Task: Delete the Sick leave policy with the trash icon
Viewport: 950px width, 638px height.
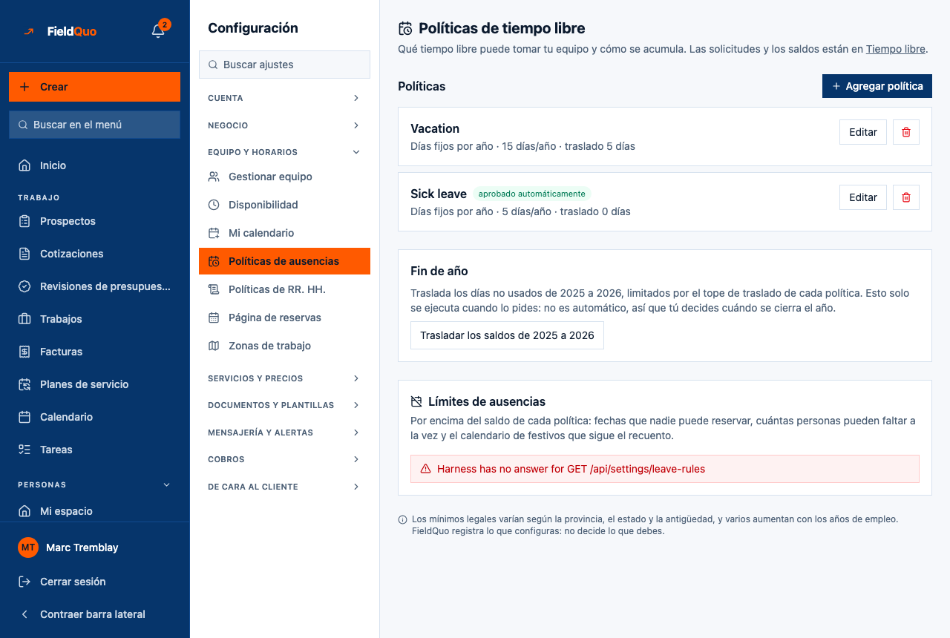Action: (x=905, y=197)
